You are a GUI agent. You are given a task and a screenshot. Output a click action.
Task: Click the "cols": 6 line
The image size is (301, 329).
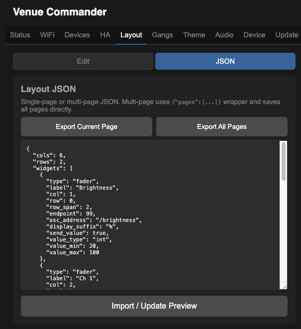[49, 155]
